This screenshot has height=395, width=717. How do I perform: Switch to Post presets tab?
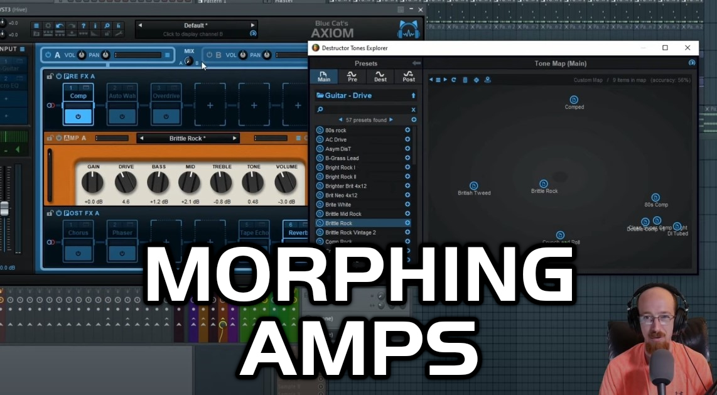pos(409,77)
